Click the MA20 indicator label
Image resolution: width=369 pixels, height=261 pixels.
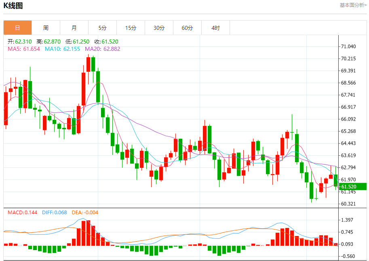coord(102,49)
